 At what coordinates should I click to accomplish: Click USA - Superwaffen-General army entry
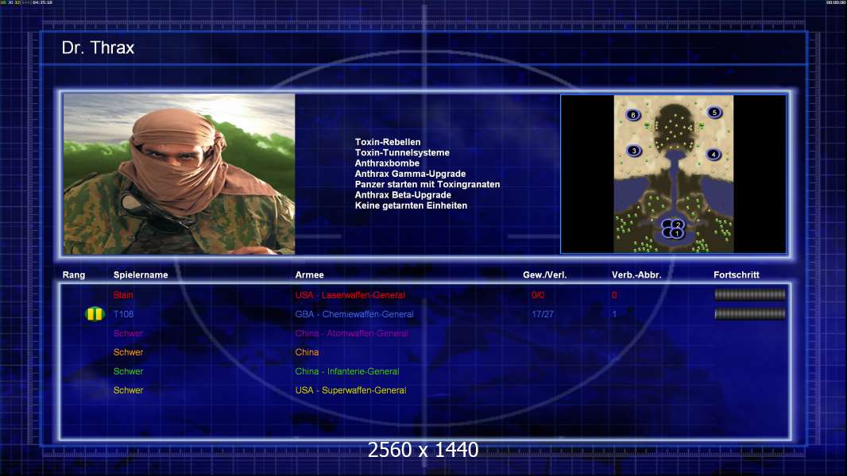point(350,390)
